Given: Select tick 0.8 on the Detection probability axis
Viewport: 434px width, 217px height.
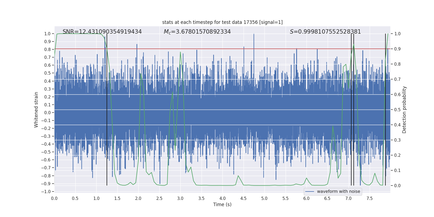Looking at the screenshot, I should (x=397, y=64).
